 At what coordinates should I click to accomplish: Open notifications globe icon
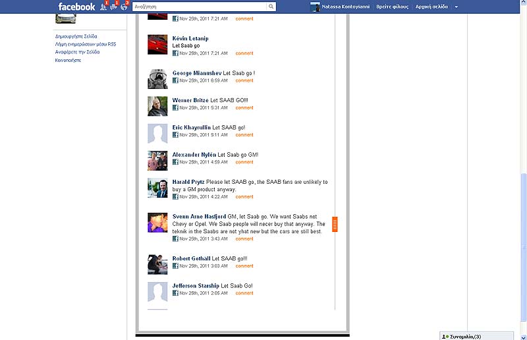click(124, 7)
